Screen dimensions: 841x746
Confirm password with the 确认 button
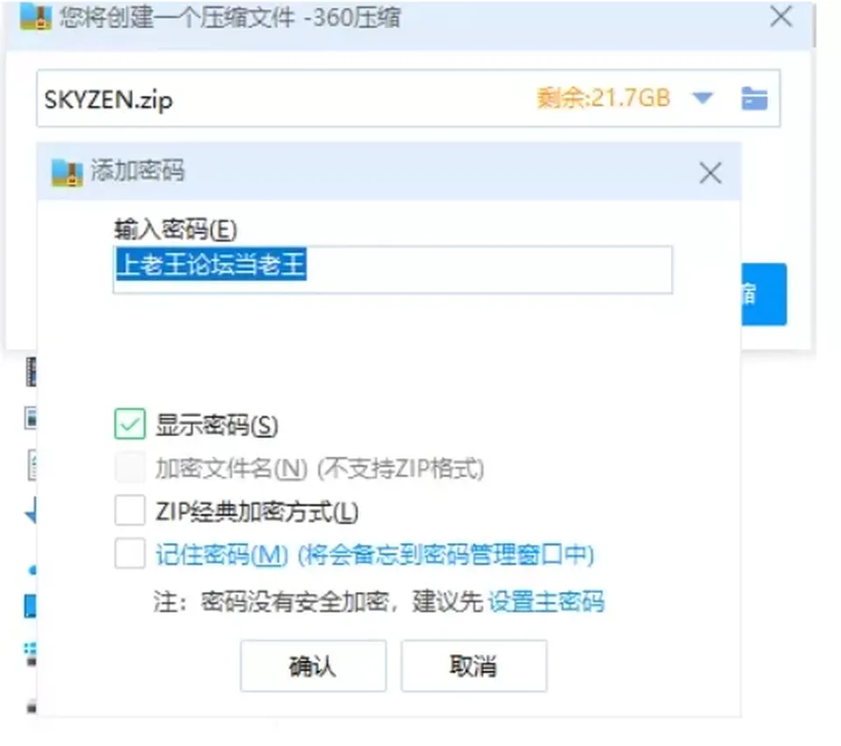[x=314, y=666]
